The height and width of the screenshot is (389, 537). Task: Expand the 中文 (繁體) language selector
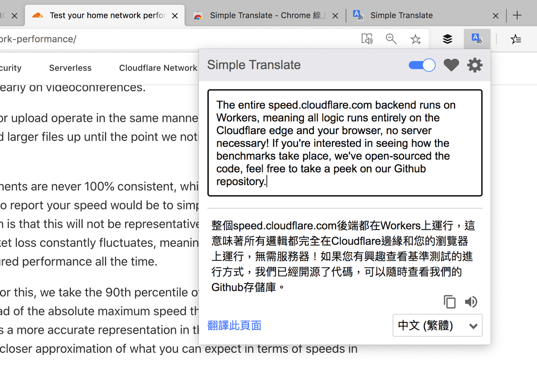pos(437,325)
